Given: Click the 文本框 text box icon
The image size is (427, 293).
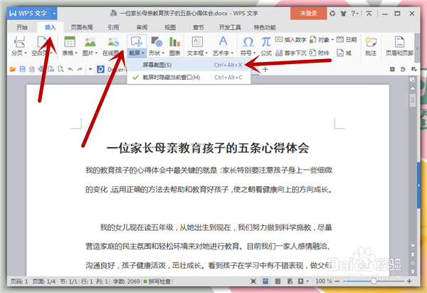Looking at the screenshot, I should (x=197, y=42).
